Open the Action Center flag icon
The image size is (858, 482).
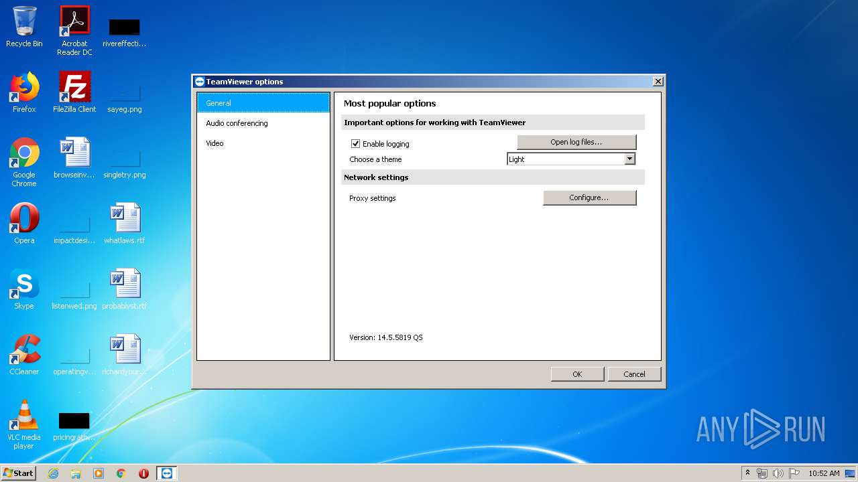click(x=794, y=473)
